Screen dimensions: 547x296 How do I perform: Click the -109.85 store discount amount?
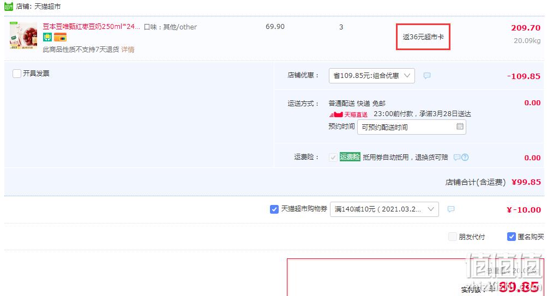point(524,76)
